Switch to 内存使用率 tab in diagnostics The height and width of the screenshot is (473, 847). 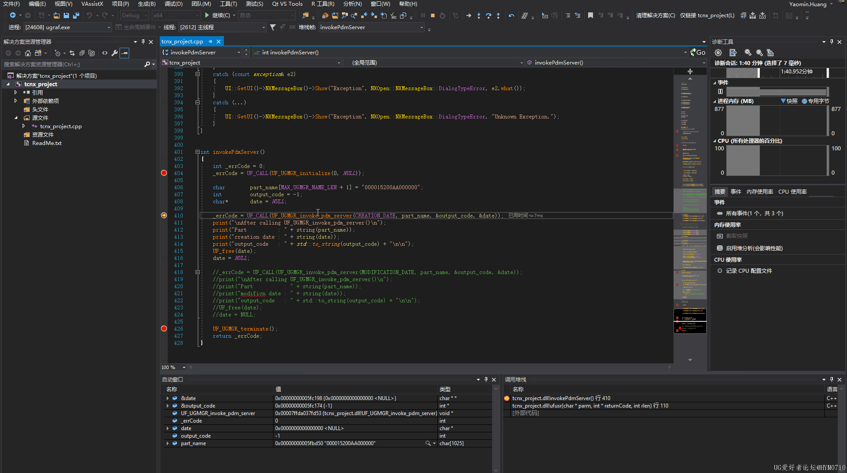(x=759, y=191)
